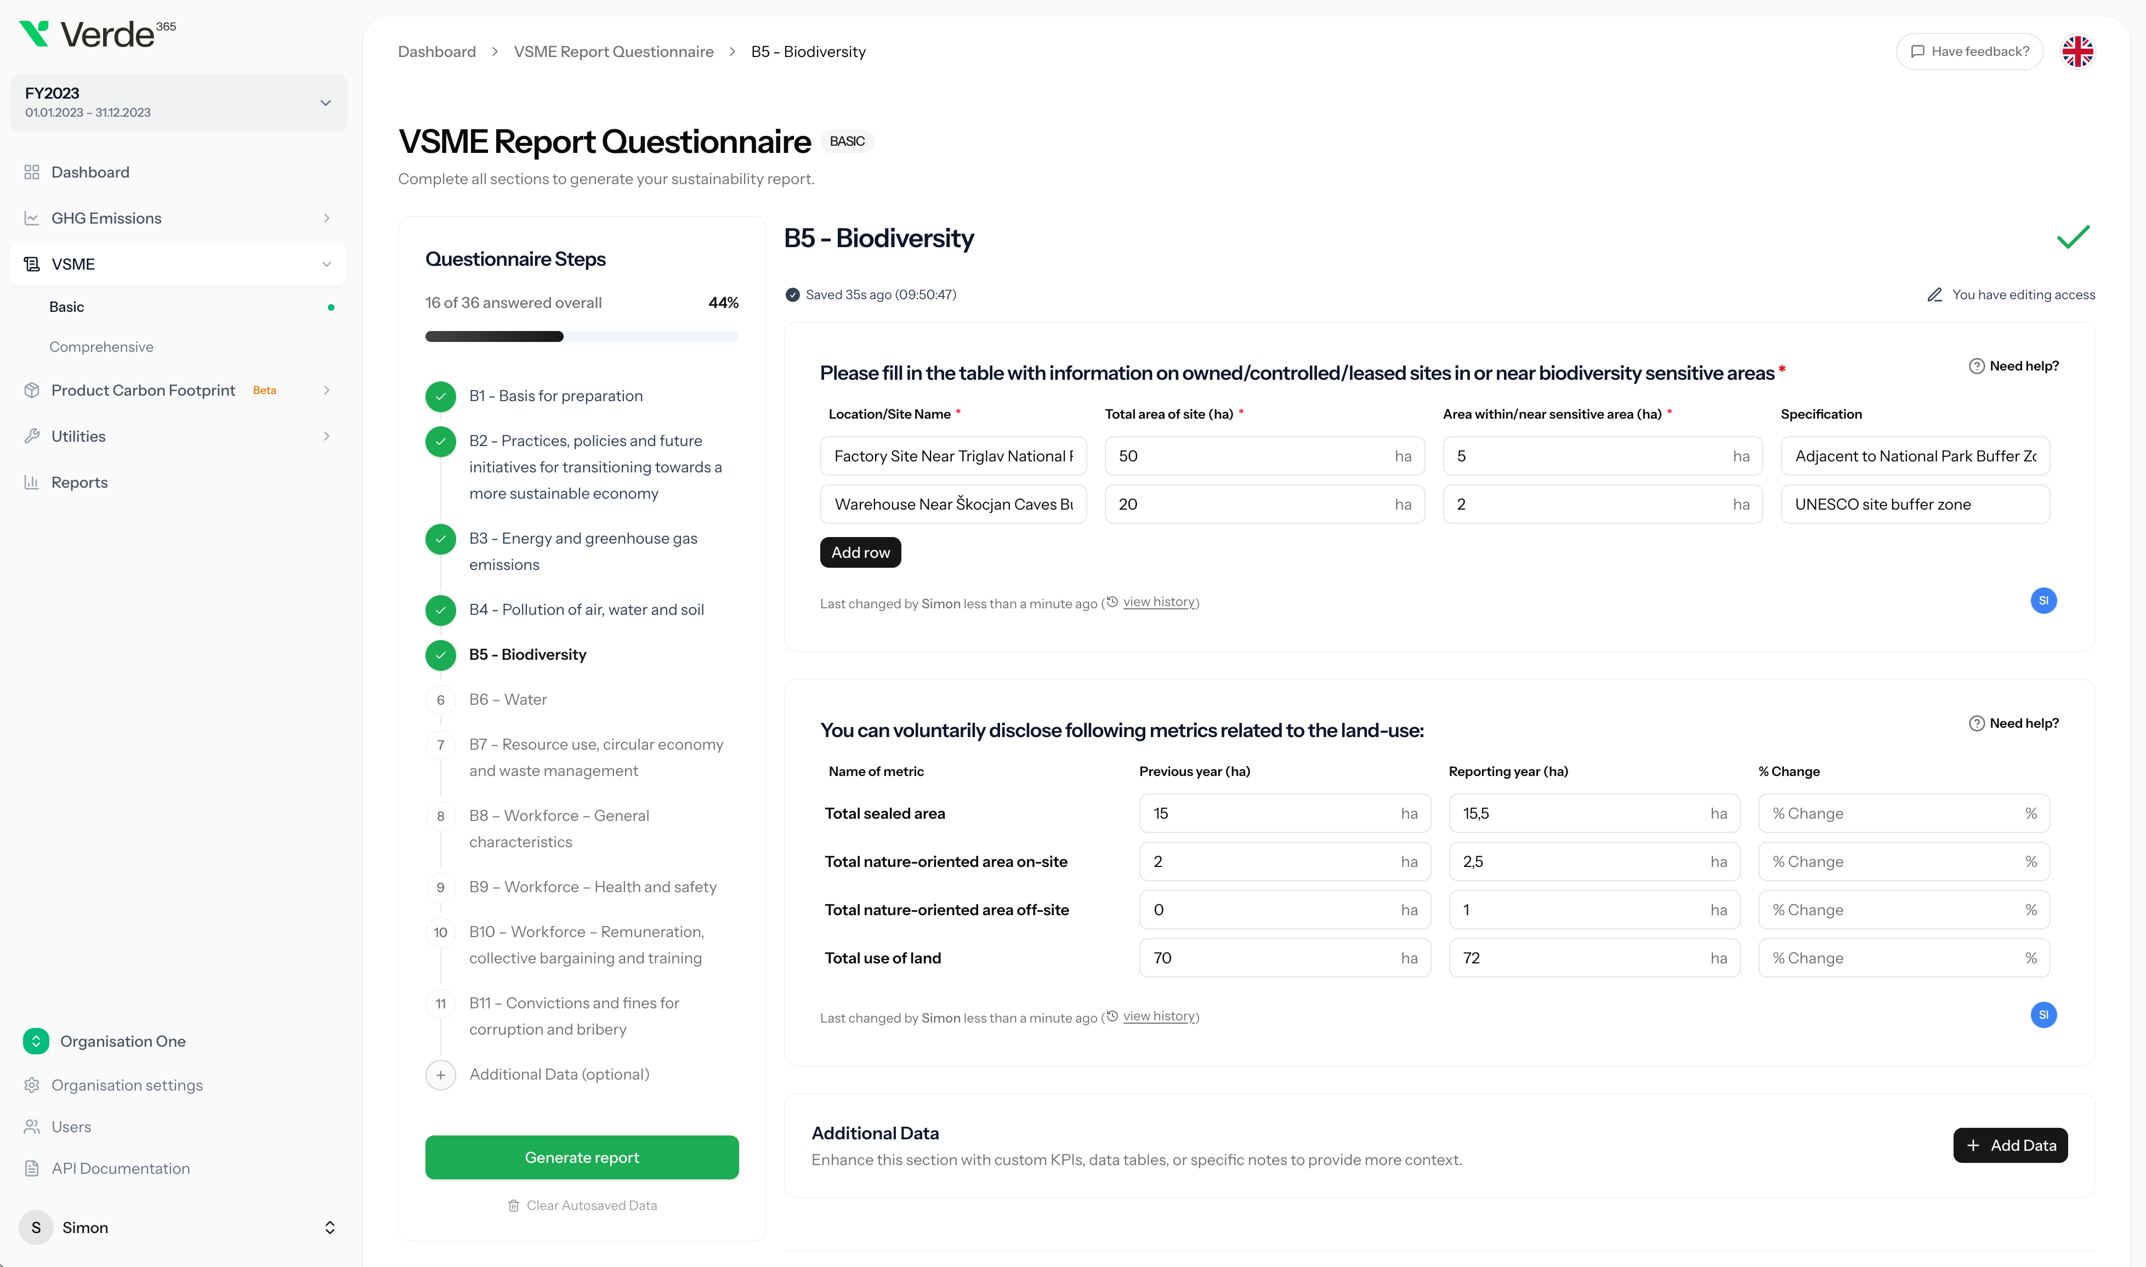The width and height of the screenshot is (2146, 1267).
Task: Click the Organisation One switcher icon
Action: tap(36, 1041)
